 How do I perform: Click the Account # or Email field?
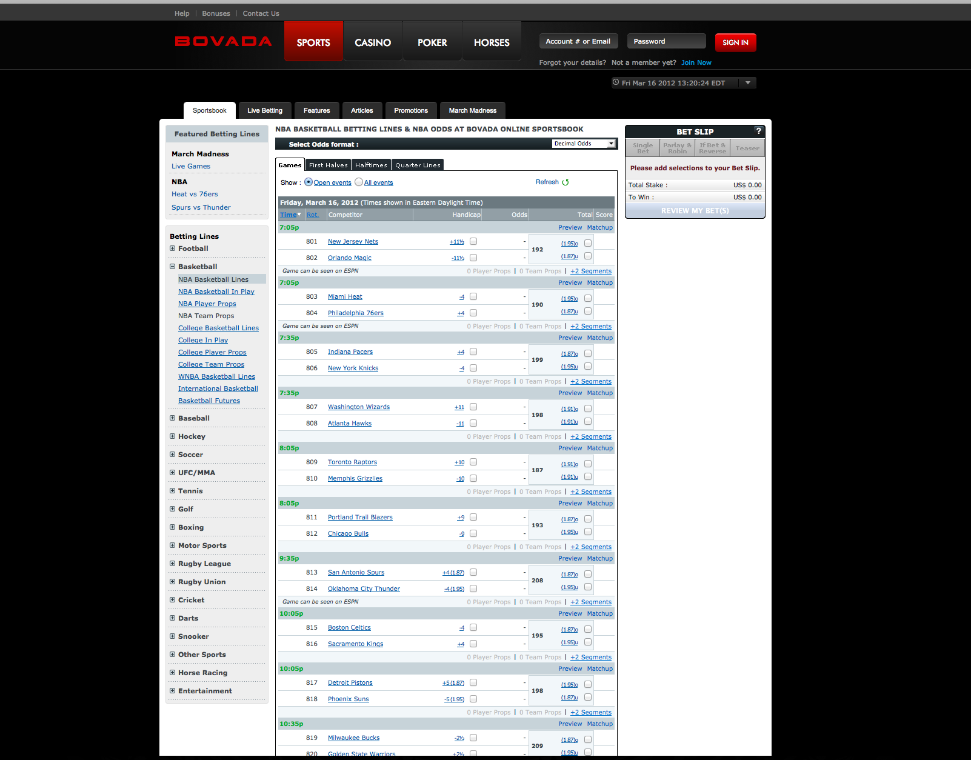(578, 41)
